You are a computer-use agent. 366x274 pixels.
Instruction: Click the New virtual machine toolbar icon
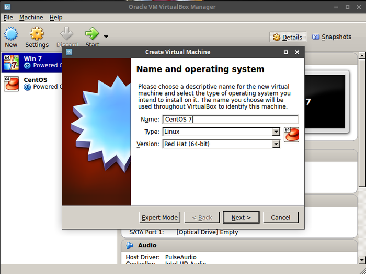point(11,34)
